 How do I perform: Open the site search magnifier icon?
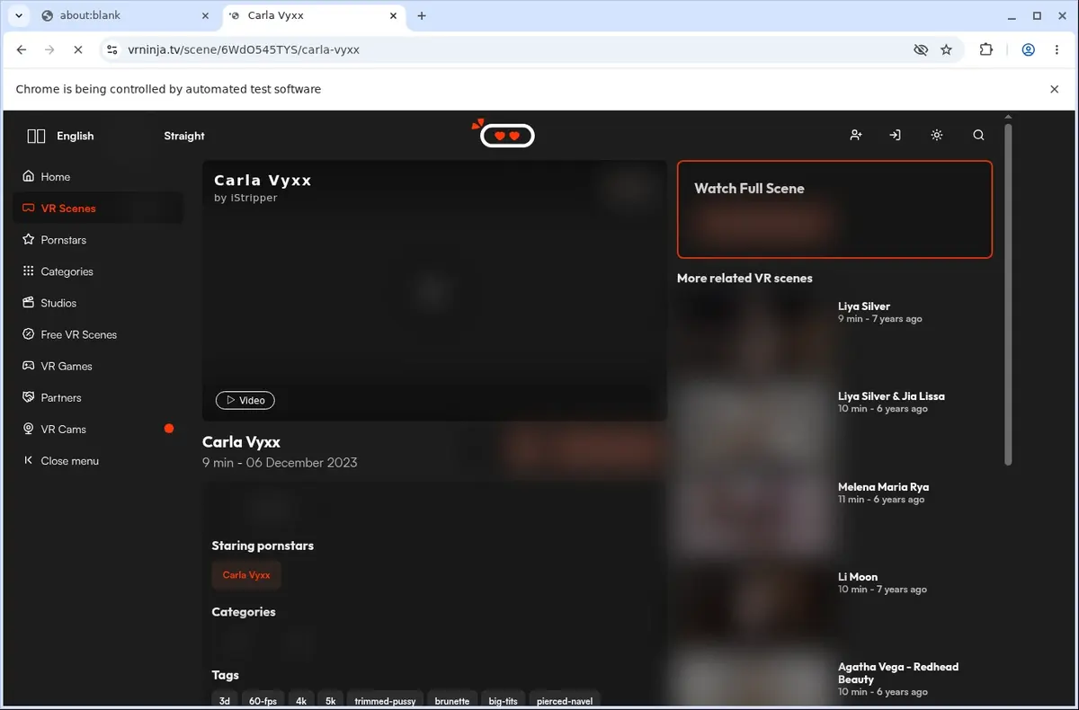coord(978,135)
